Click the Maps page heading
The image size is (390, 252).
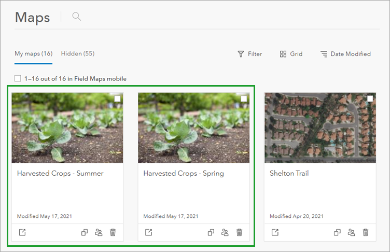(32, 18)
